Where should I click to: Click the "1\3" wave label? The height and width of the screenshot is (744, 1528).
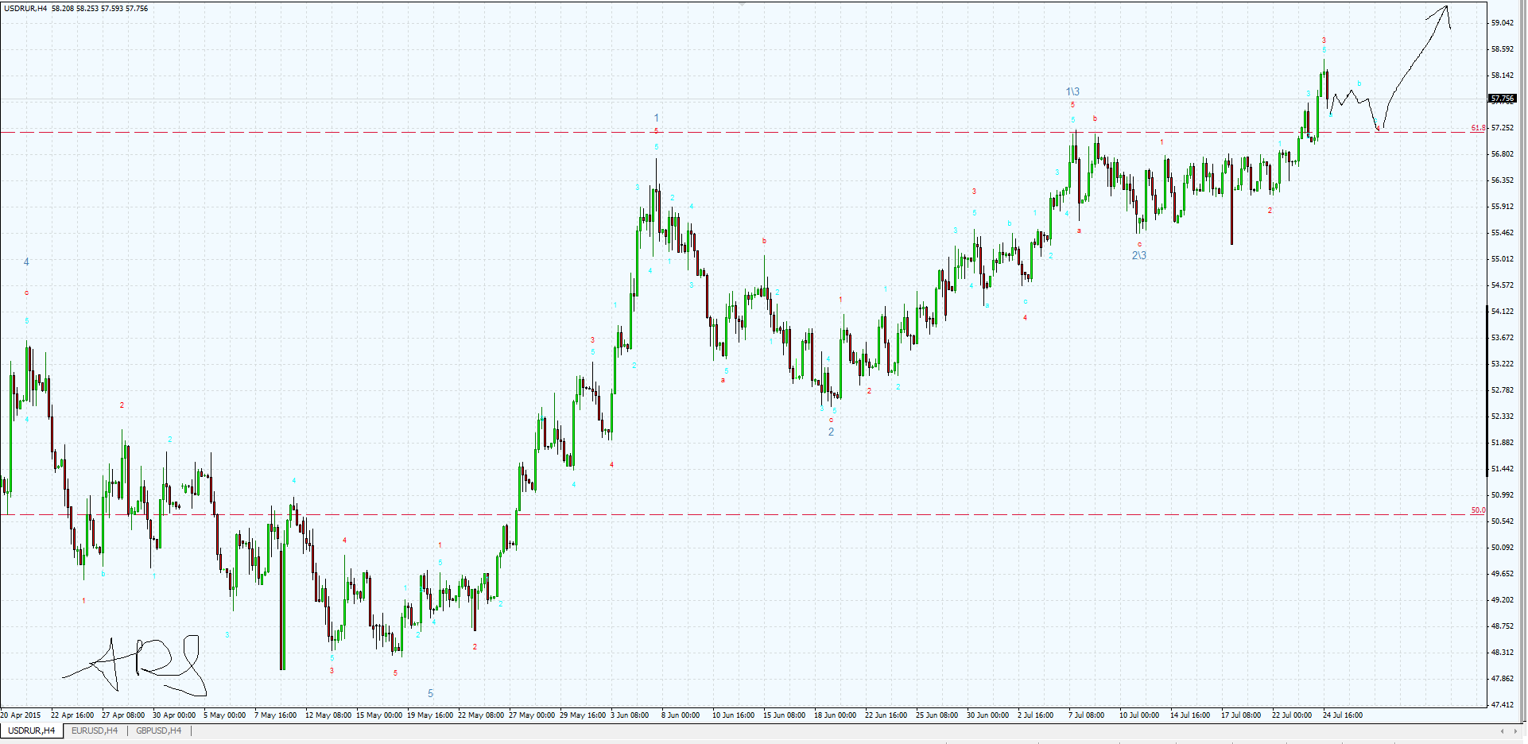1072,92
